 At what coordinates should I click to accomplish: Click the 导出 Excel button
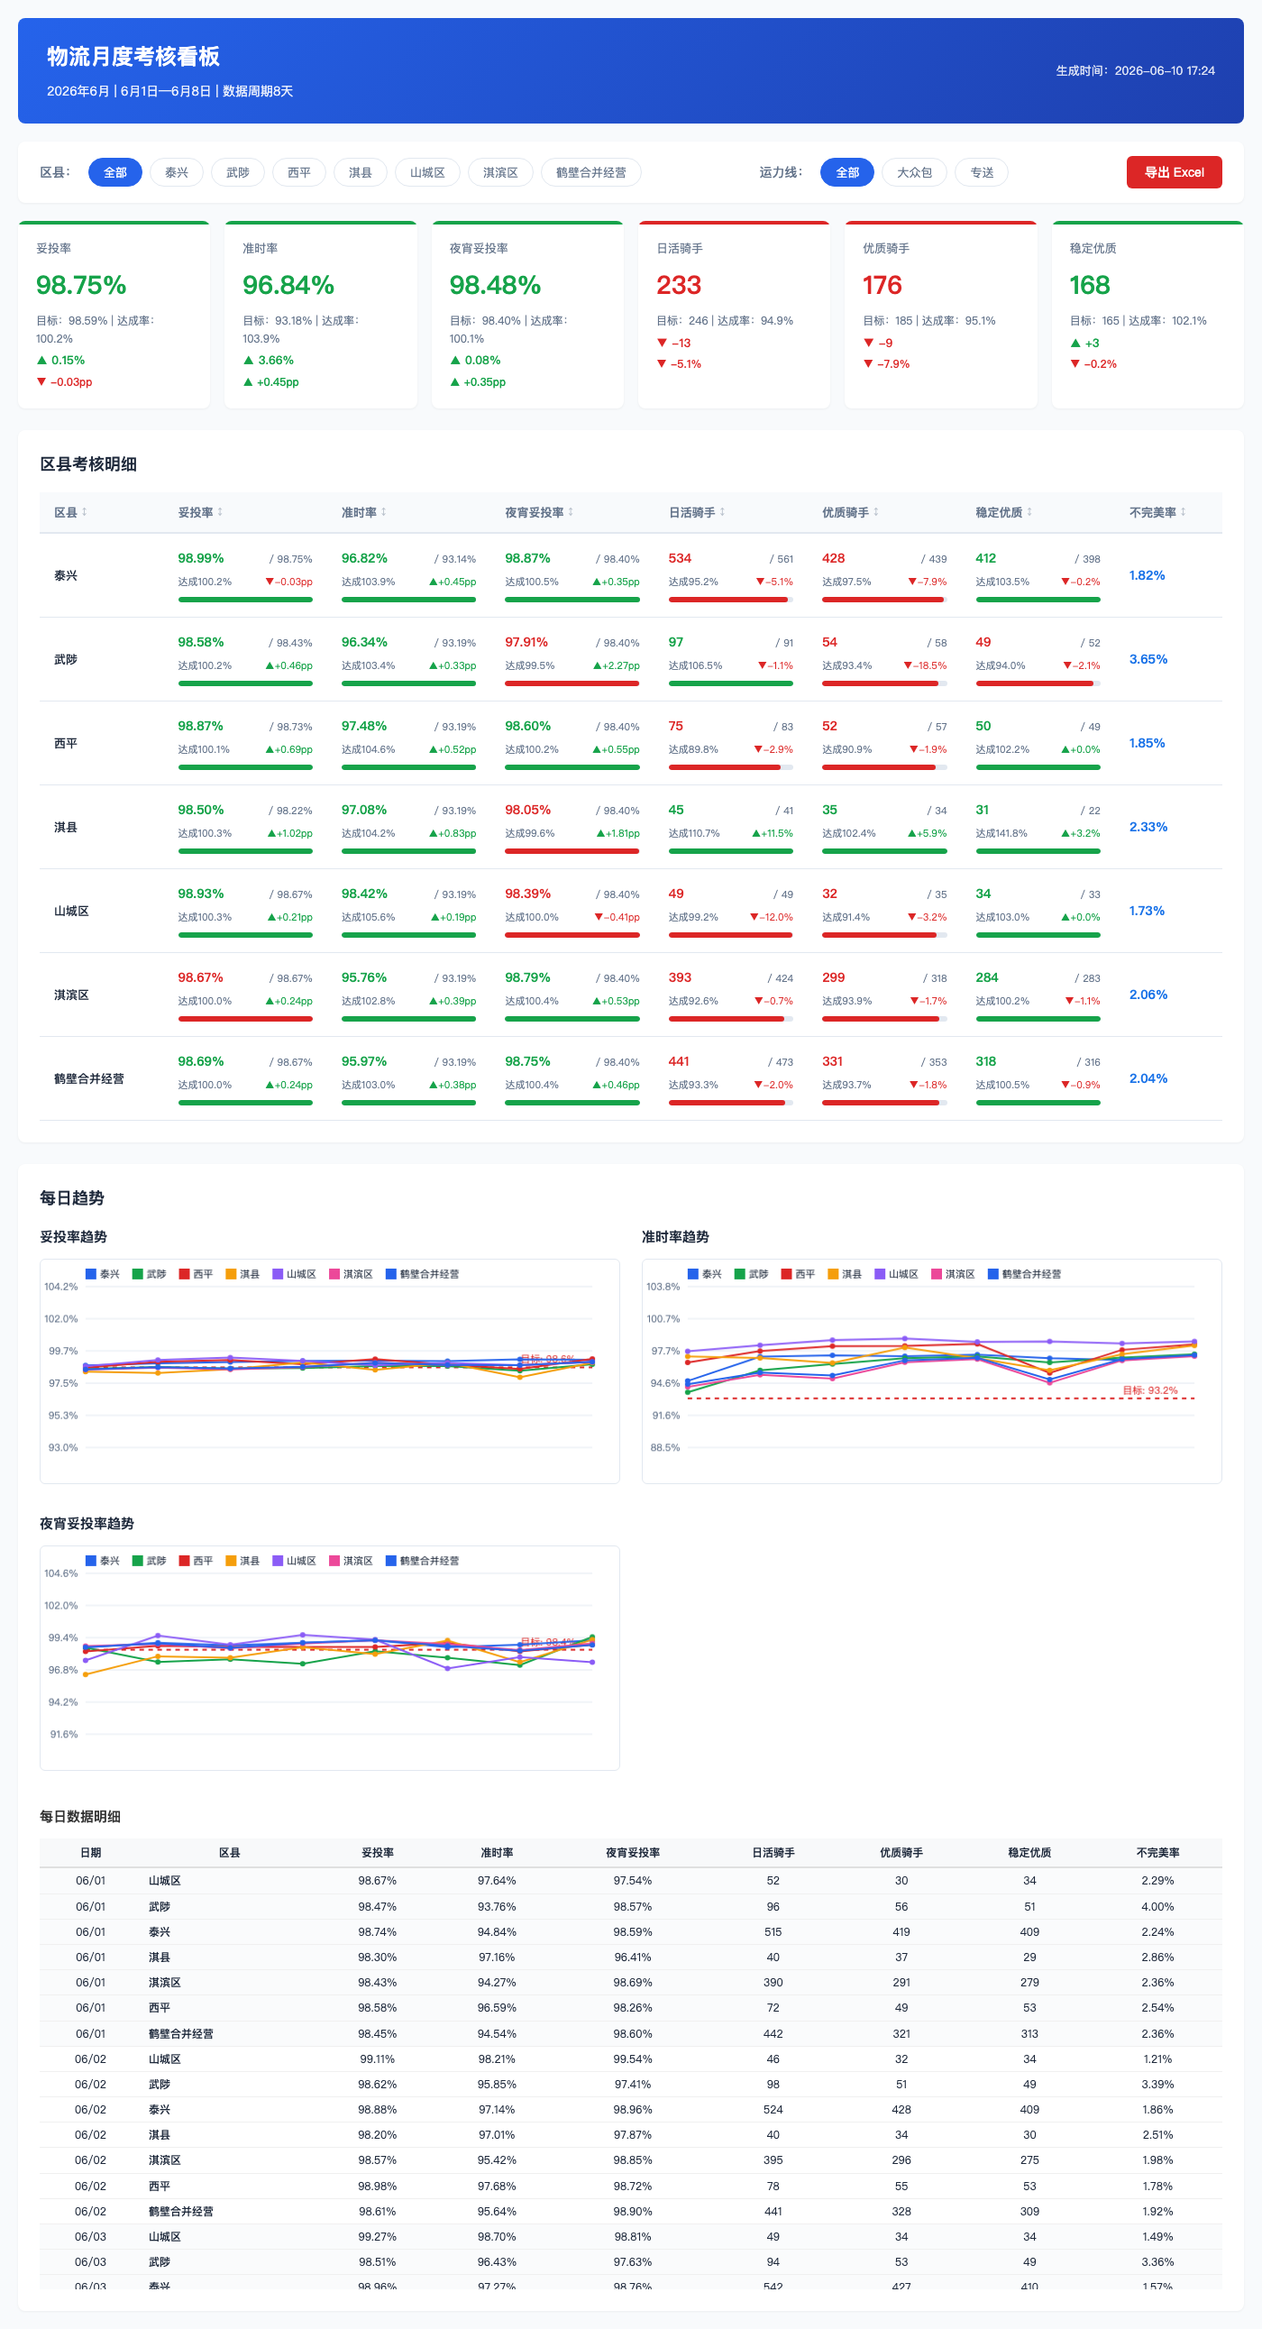pyautogui.click(x=1175, y=173)
